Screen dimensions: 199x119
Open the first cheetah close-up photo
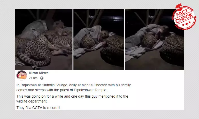click(44, 39)
